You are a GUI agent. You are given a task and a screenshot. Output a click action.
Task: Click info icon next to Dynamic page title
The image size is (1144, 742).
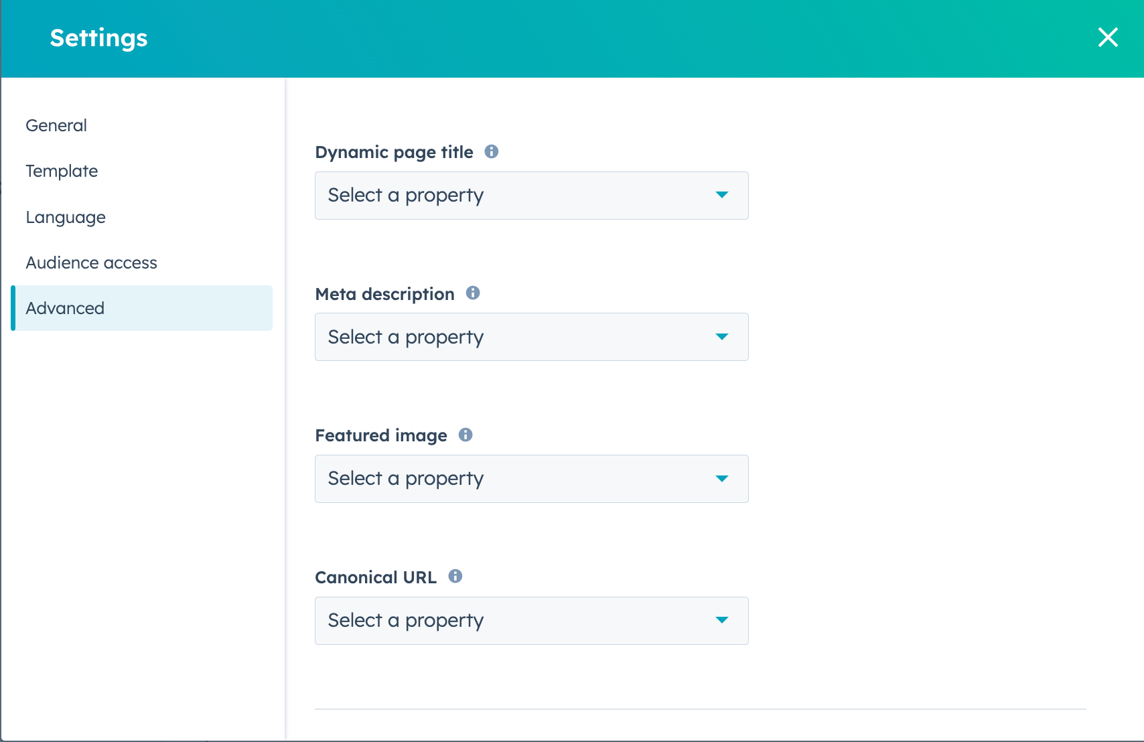coord(492,151)
